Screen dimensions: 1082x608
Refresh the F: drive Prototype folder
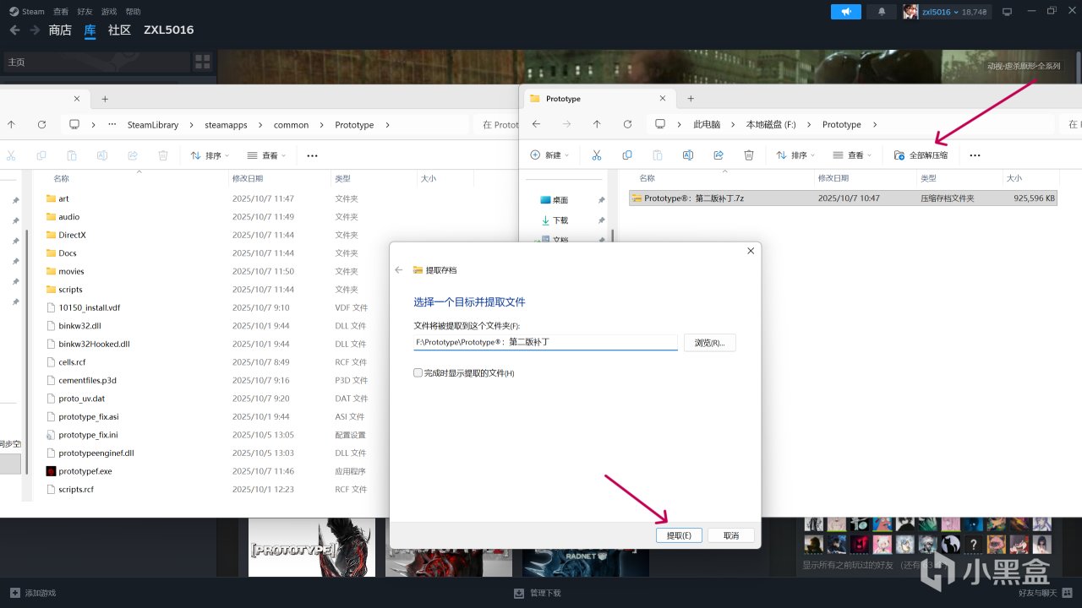pos(627,124)
